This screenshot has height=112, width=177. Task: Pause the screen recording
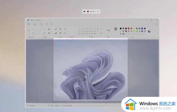[84, 11]
